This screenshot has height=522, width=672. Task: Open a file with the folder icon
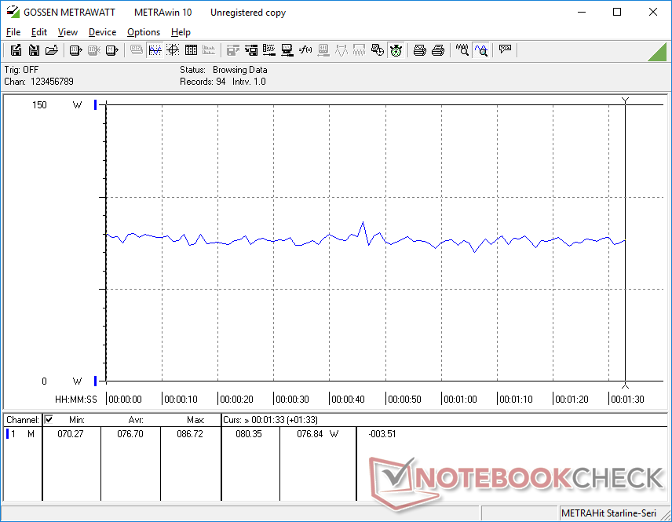52,50
